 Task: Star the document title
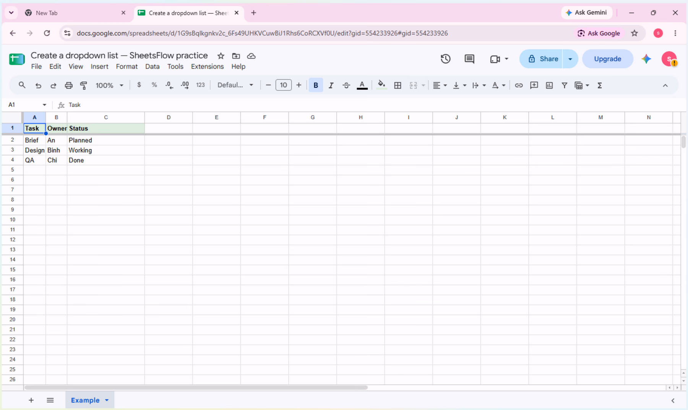(221, 56)
